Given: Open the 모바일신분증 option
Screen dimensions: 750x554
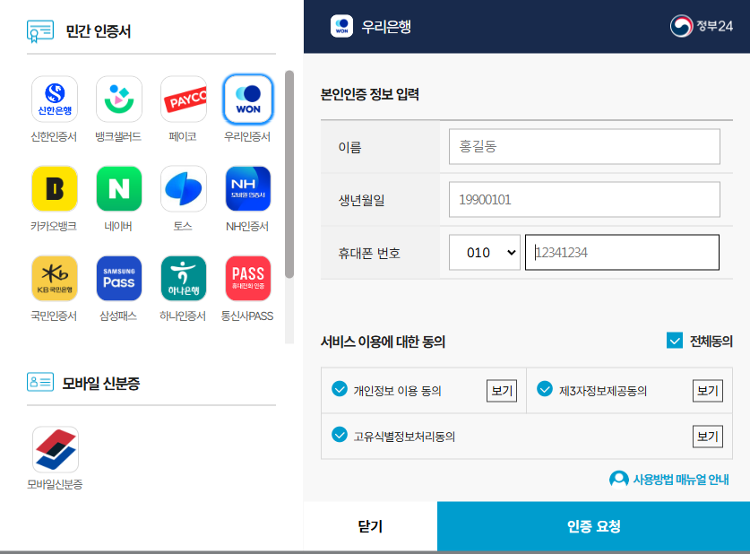Looking at the screenshot, I should point(54,449).
